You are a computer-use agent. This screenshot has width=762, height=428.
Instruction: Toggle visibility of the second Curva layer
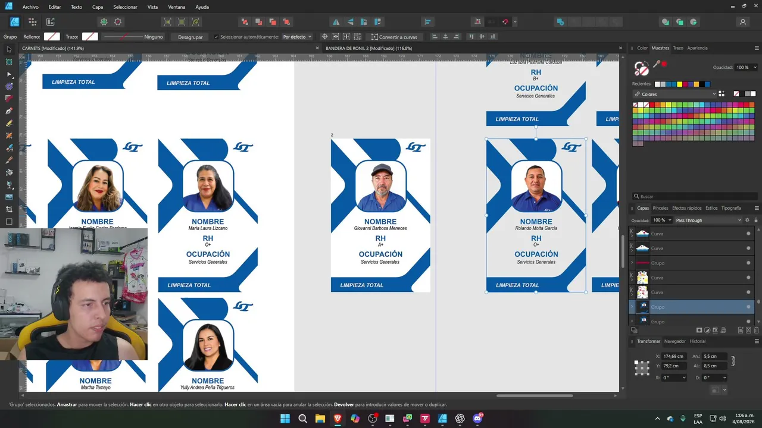click(748, 248)
